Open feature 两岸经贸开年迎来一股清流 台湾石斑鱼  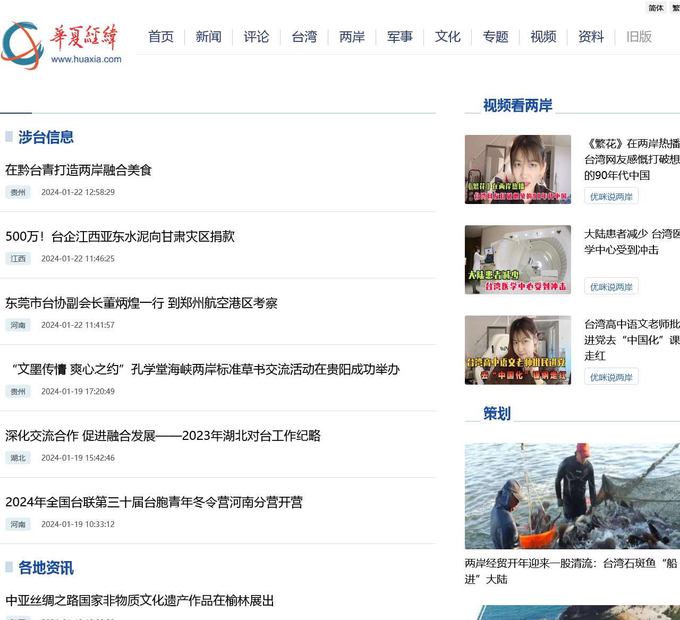(x=571, y=571)
